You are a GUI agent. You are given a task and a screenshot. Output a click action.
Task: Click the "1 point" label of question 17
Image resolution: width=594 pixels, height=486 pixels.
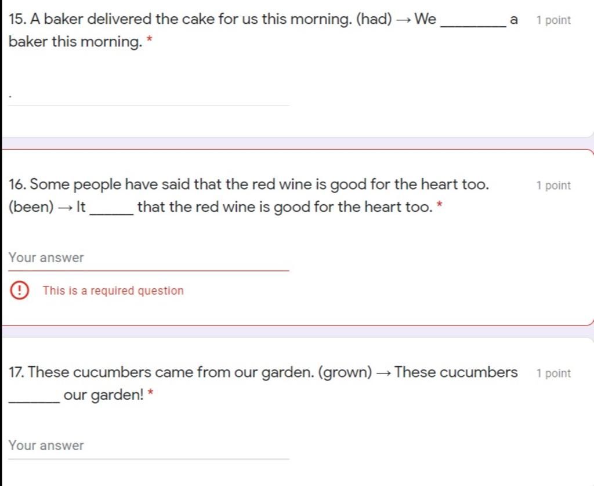[553, 373]
